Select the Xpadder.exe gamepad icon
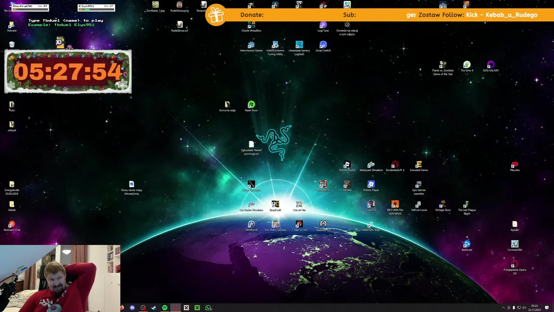554x312 pixels. click(323, 226)
